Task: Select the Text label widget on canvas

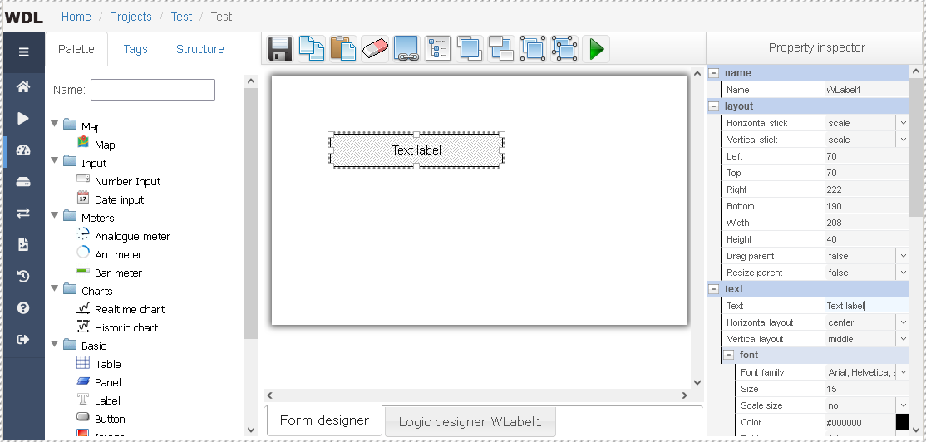Action: [x=416, y=150]
